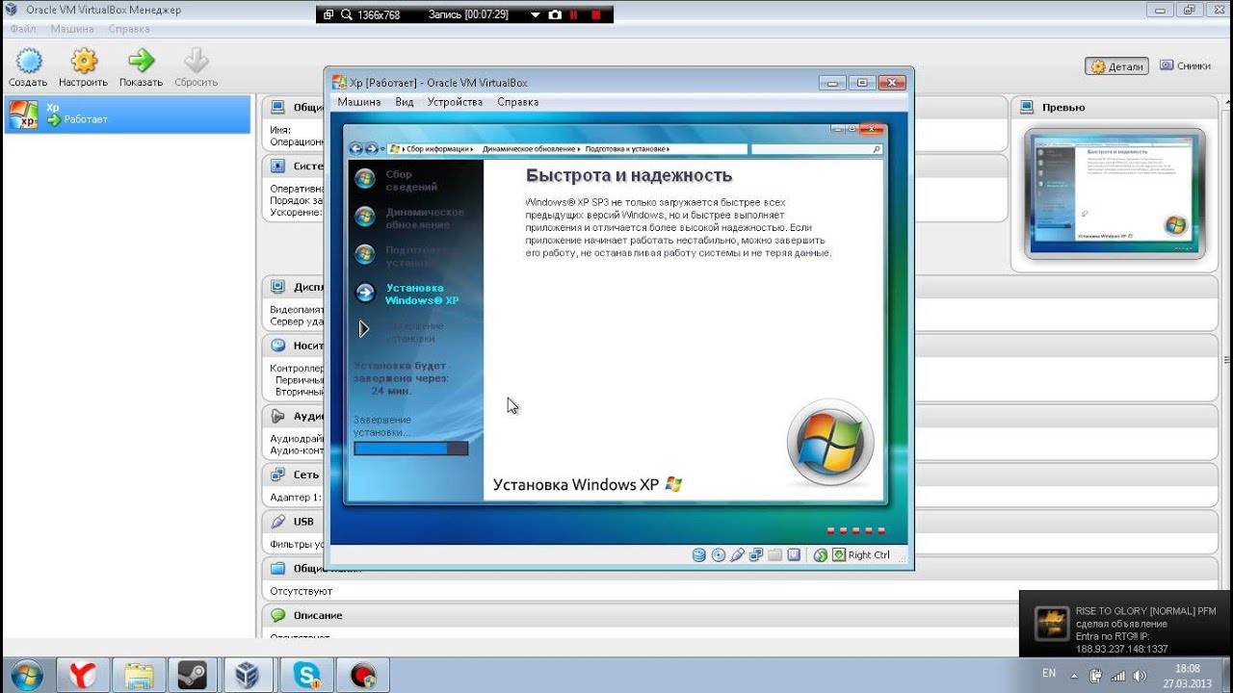The width and height of the screenshot is (1233, 693).
Task: Click the shared folders status bar icon
Action: point(774,555)
